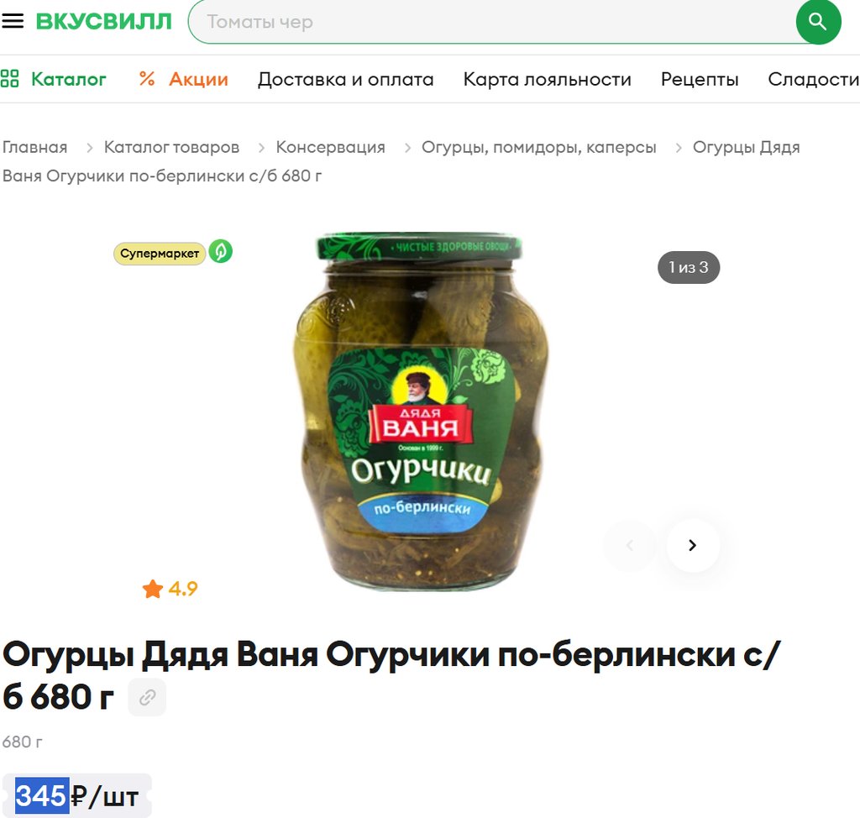Open the Каталог grid icon
The height and width of the screenshot is (818, 860).
pyautogui.click(x=9, y=78)
